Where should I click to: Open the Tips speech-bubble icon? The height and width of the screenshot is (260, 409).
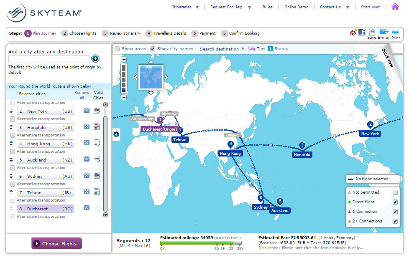coord(252,48)
